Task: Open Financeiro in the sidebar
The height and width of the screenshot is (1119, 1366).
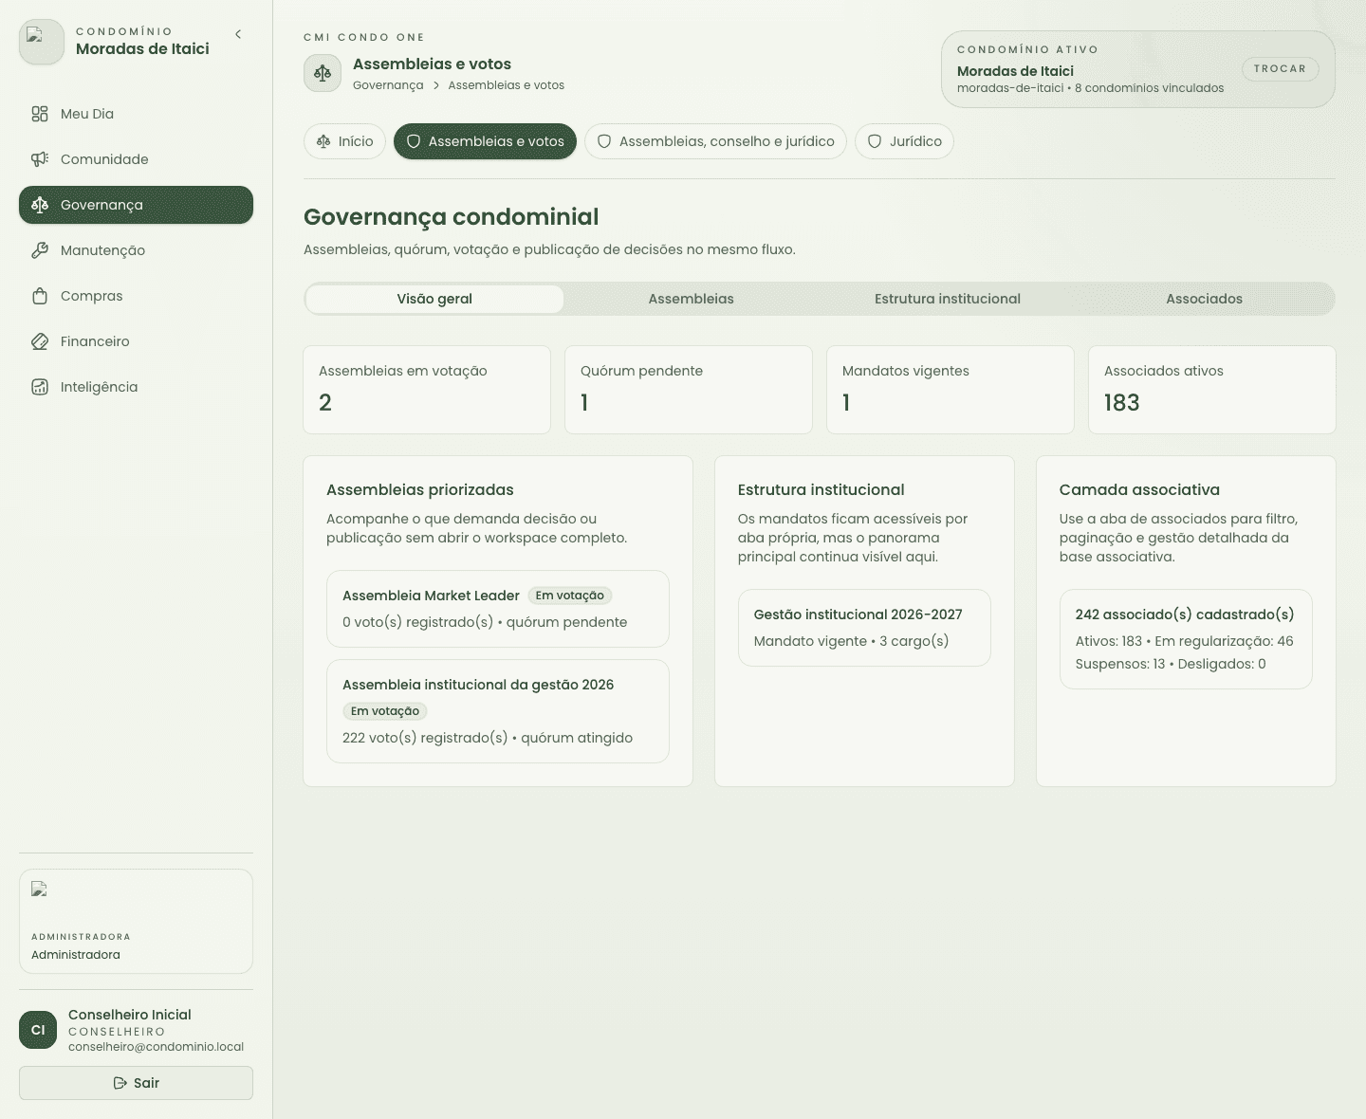Action: [x=136, y=341]
